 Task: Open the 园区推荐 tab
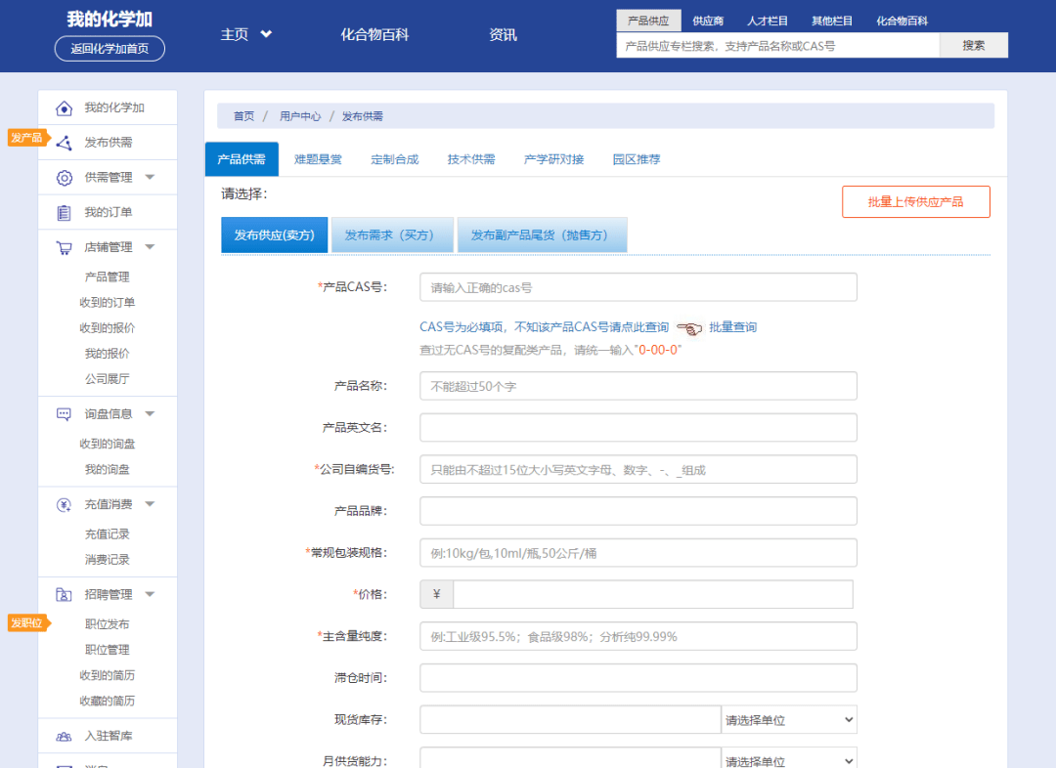(637, 159)
